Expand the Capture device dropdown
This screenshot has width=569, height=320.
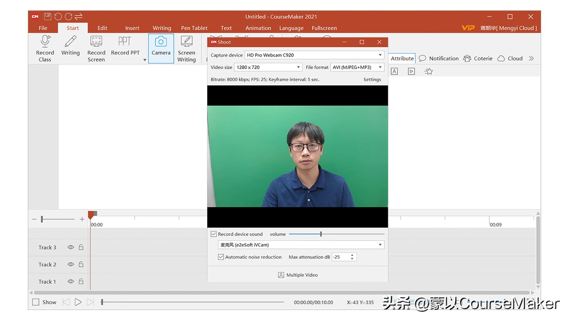pyautogui.click(x=380, y=55)
